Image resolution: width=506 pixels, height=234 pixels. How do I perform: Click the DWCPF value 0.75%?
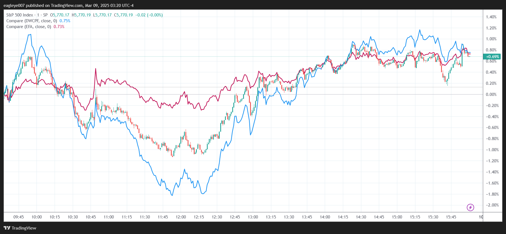(65, 21)
